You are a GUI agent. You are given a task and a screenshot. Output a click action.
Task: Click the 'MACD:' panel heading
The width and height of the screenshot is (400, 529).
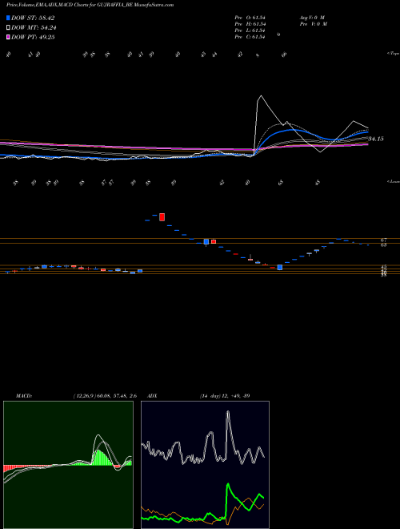coord(24,396)
